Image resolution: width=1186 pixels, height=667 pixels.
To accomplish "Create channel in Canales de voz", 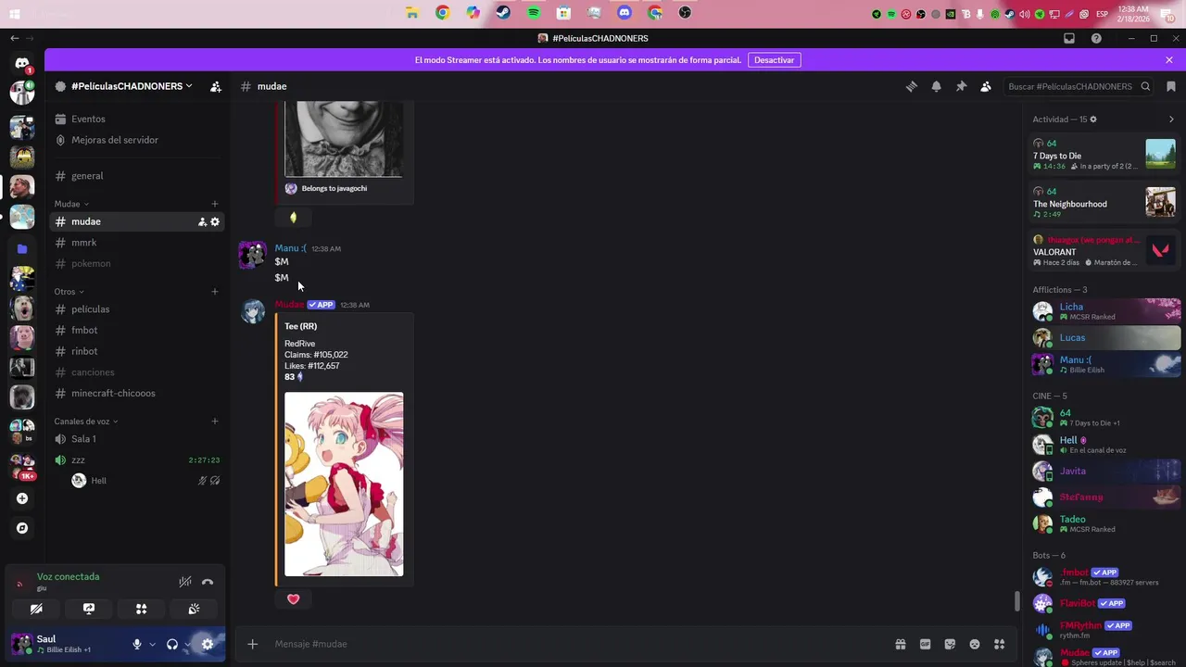I will click(215, 422).
